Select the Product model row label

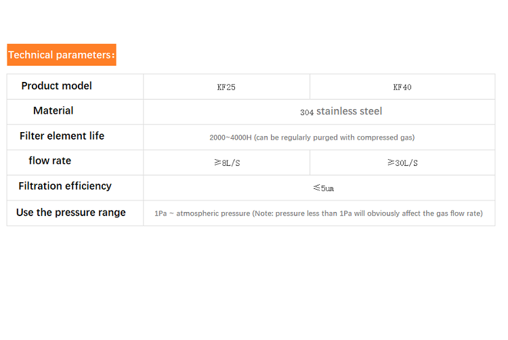pos(56,86)
